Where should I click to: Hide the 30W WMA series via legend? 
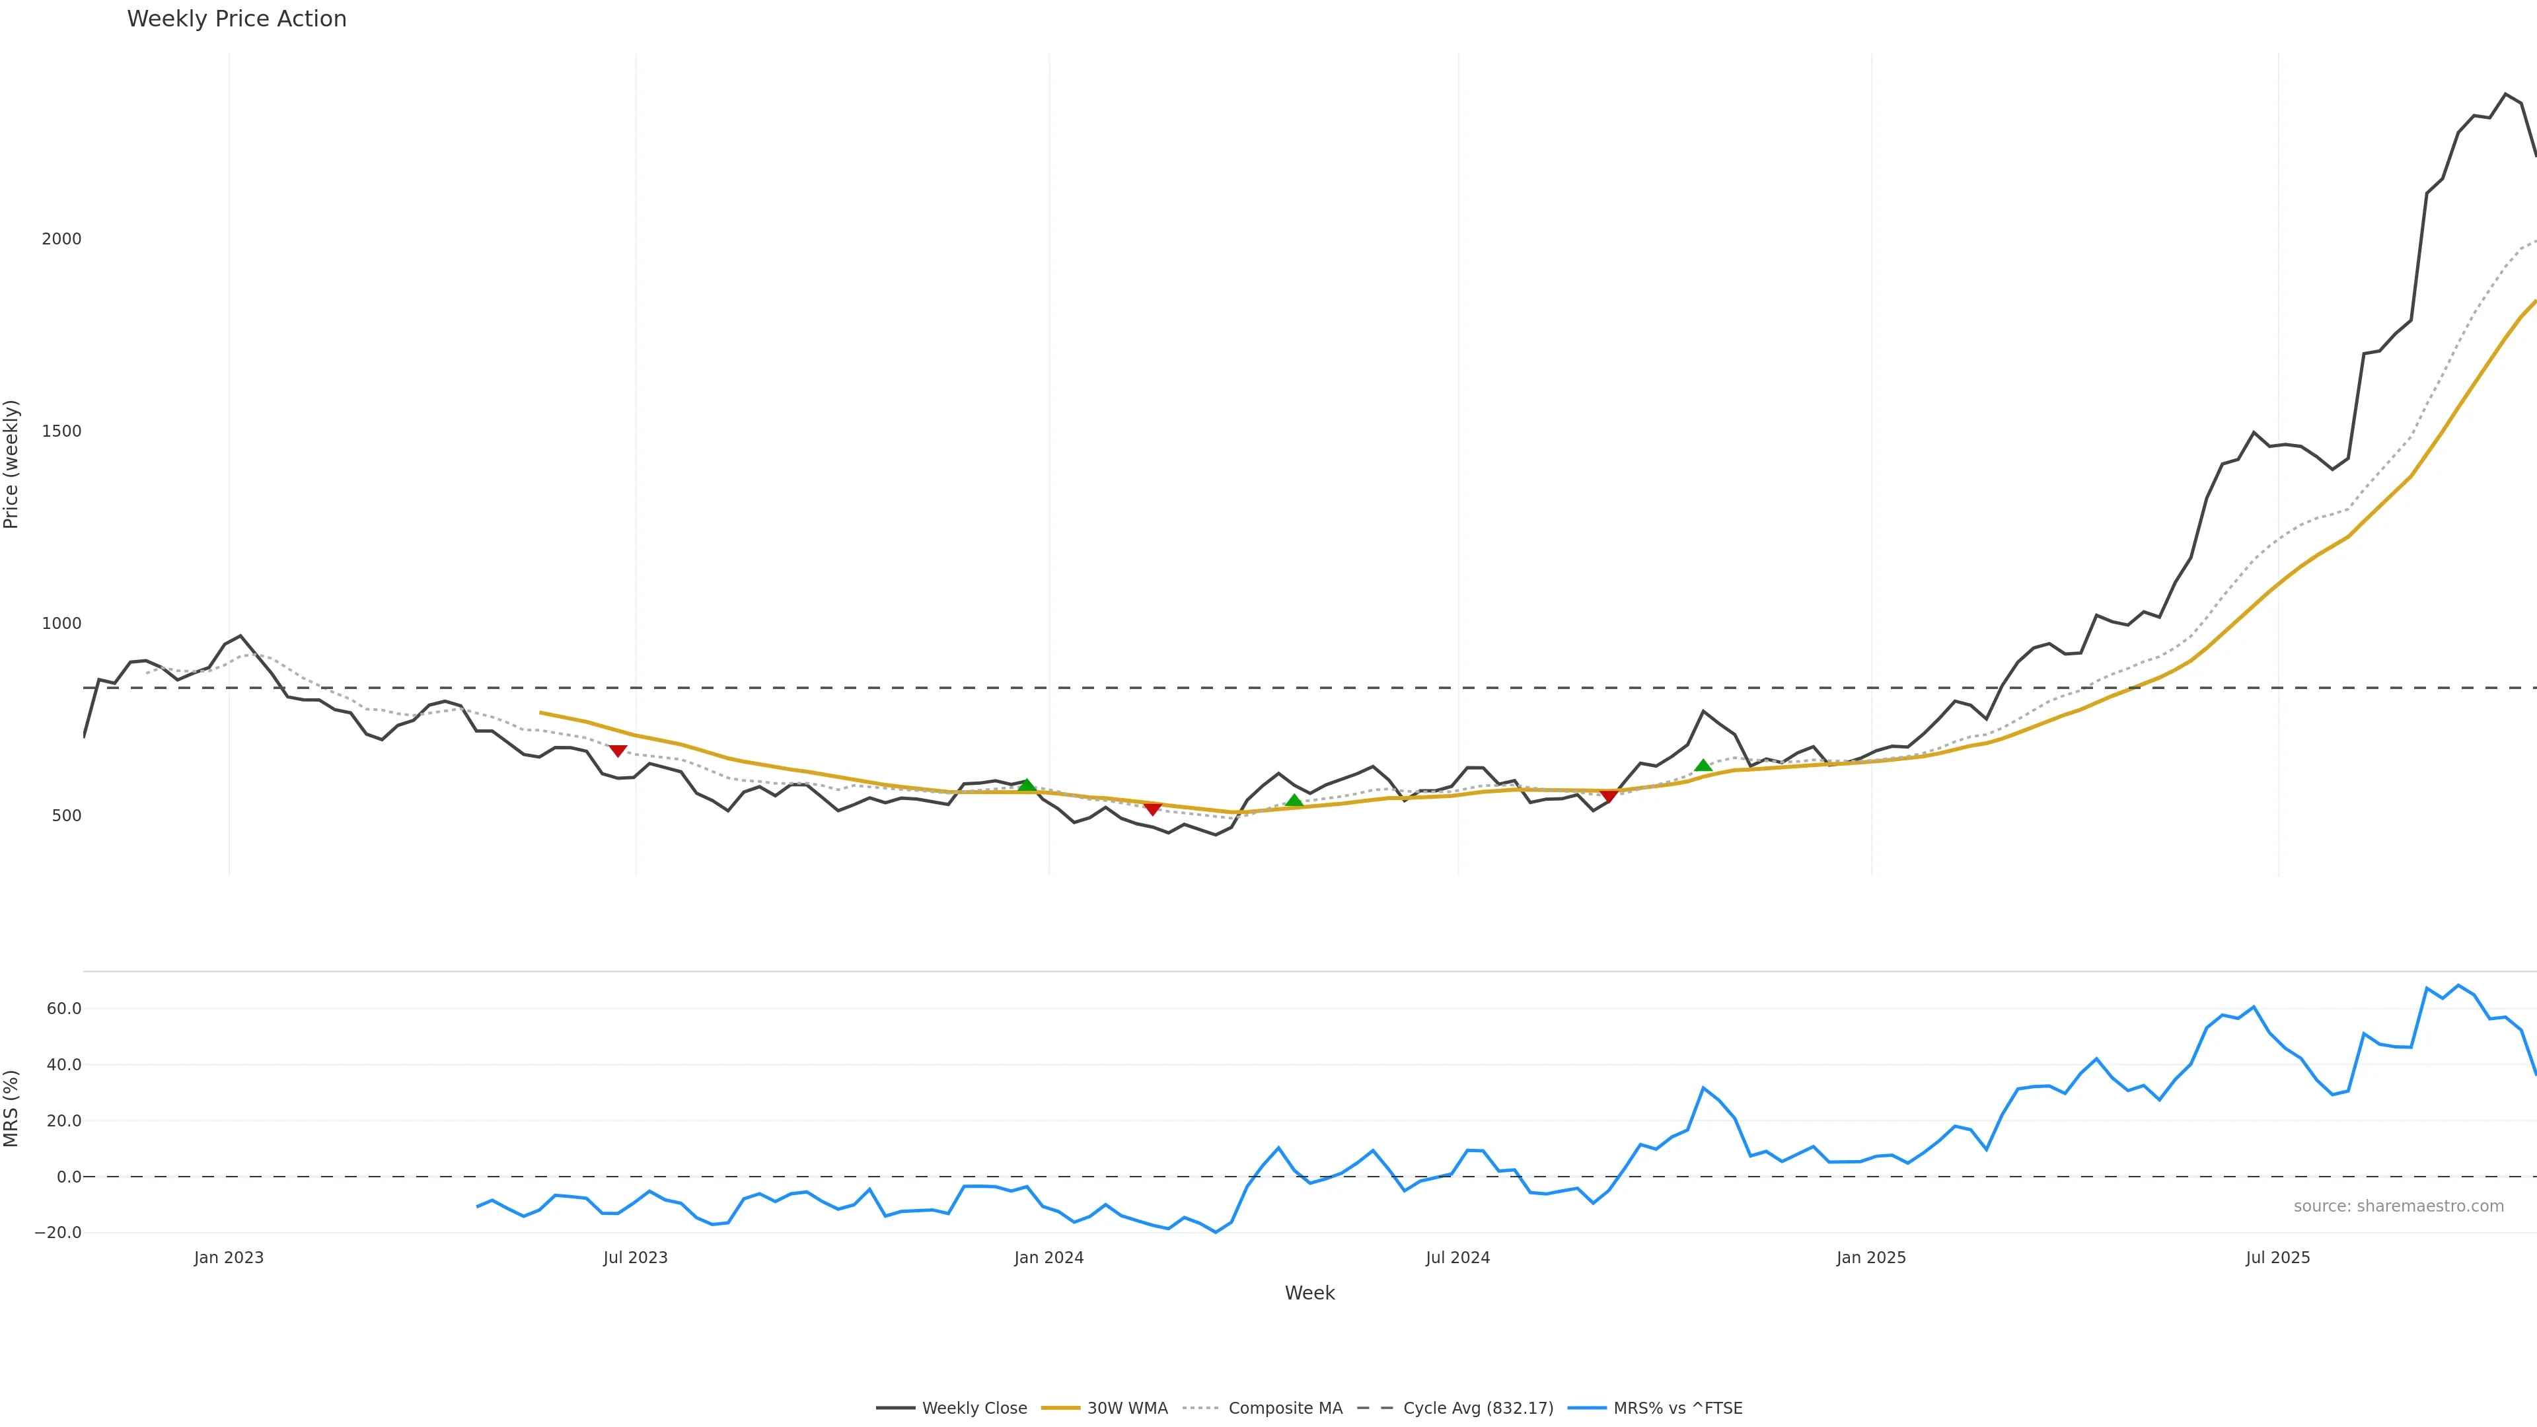tap(1126, 1409)
